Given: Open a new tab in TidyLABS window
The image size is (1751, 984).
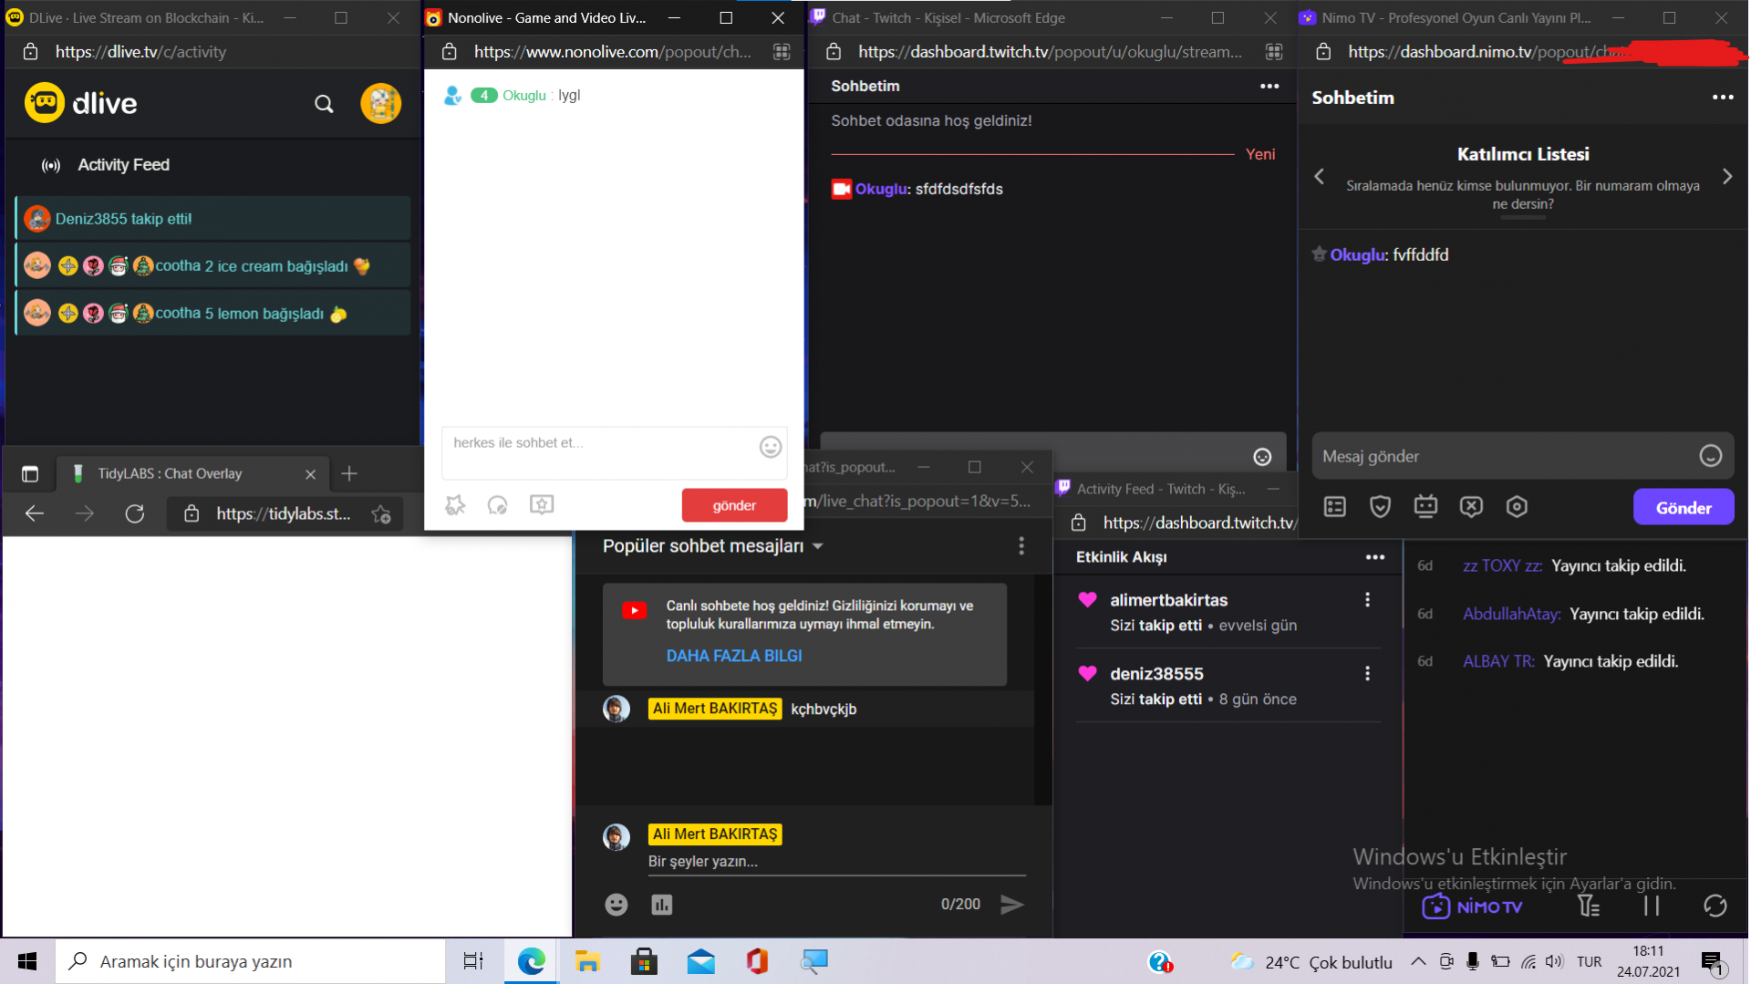Looking at the screenshot, I should [x=349, y=473].
